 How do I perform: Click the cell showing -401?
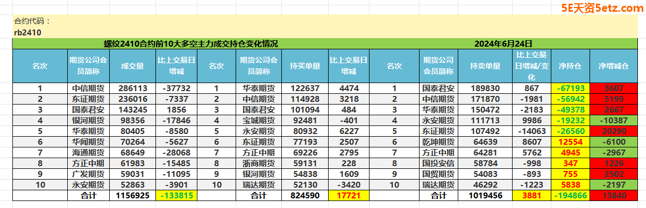coord(349,120)
